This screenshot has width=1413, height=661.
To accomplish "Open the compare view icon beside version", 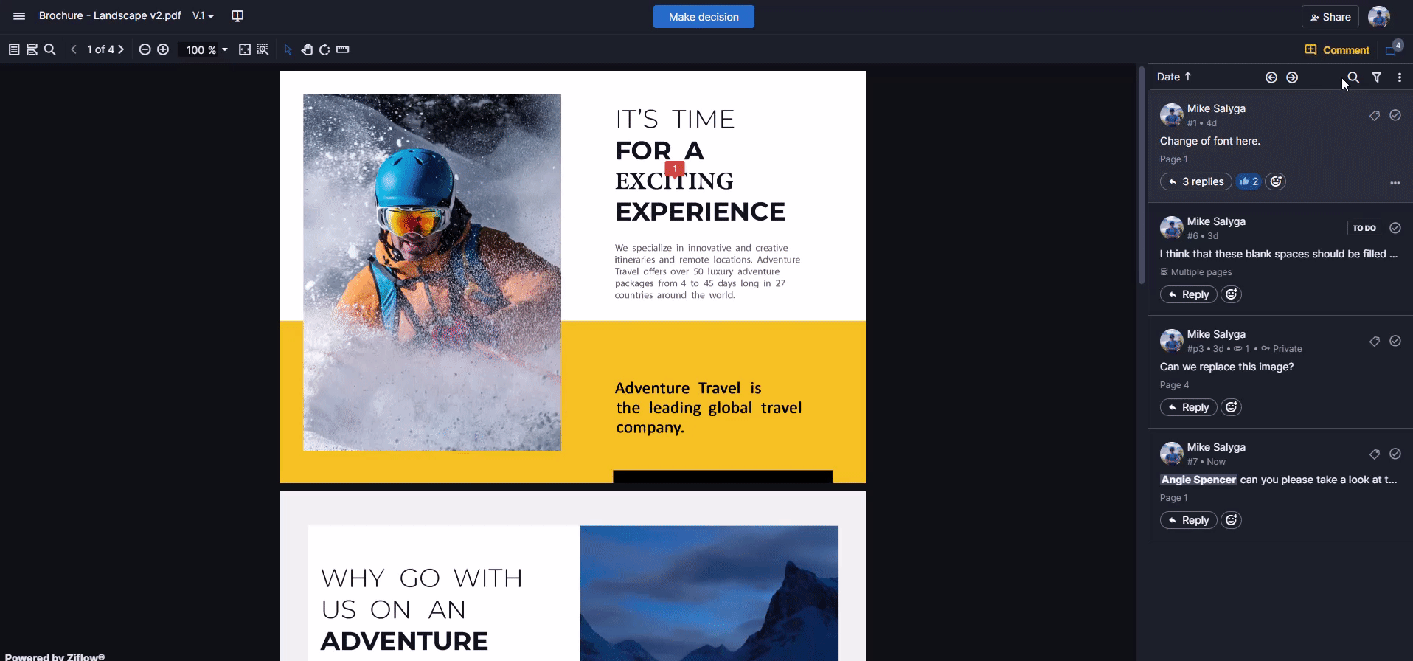I will coord(237,16).
